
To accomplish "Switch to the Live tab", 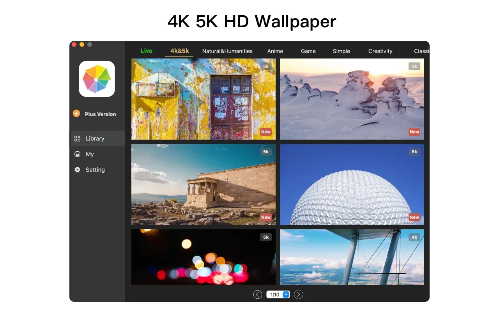I will 147,51.
